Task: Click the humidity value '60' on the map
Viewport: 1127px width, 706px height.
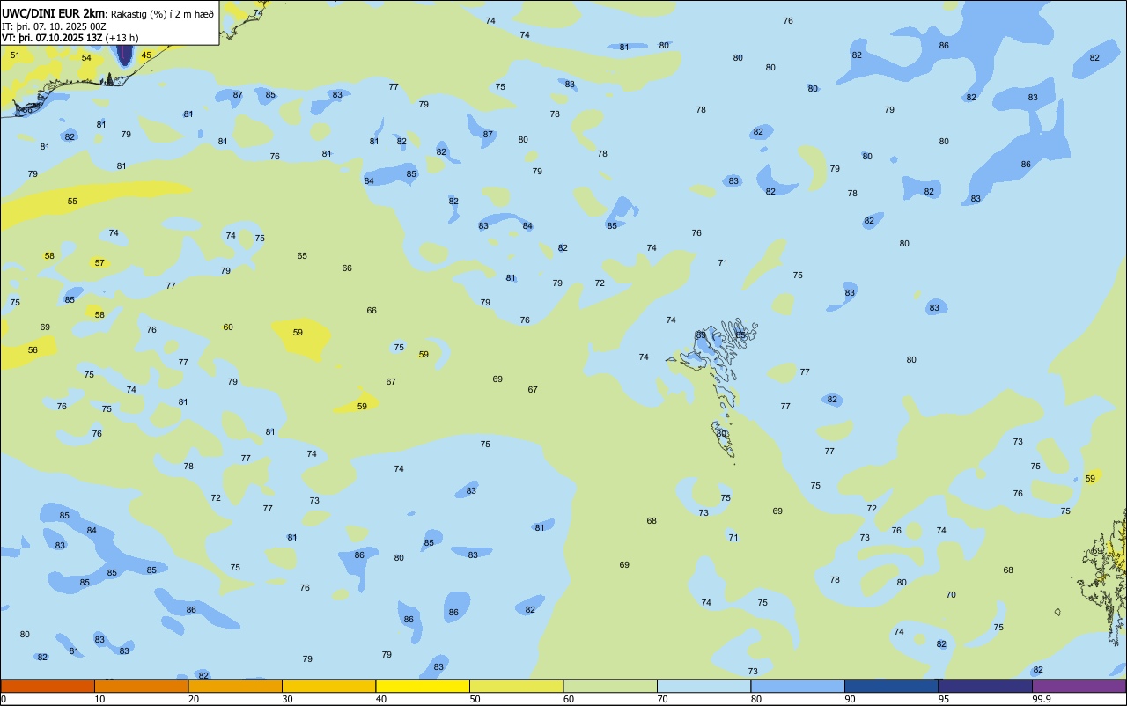Action: [x=228, y=327]
